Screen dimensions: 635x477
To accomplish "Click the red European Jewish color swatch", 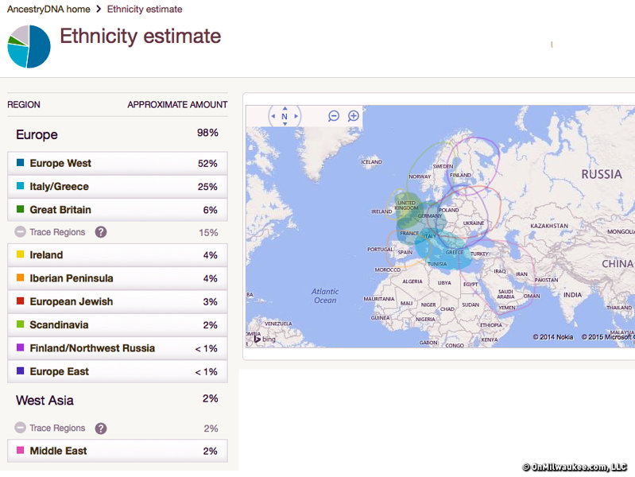I will (20, 301).
